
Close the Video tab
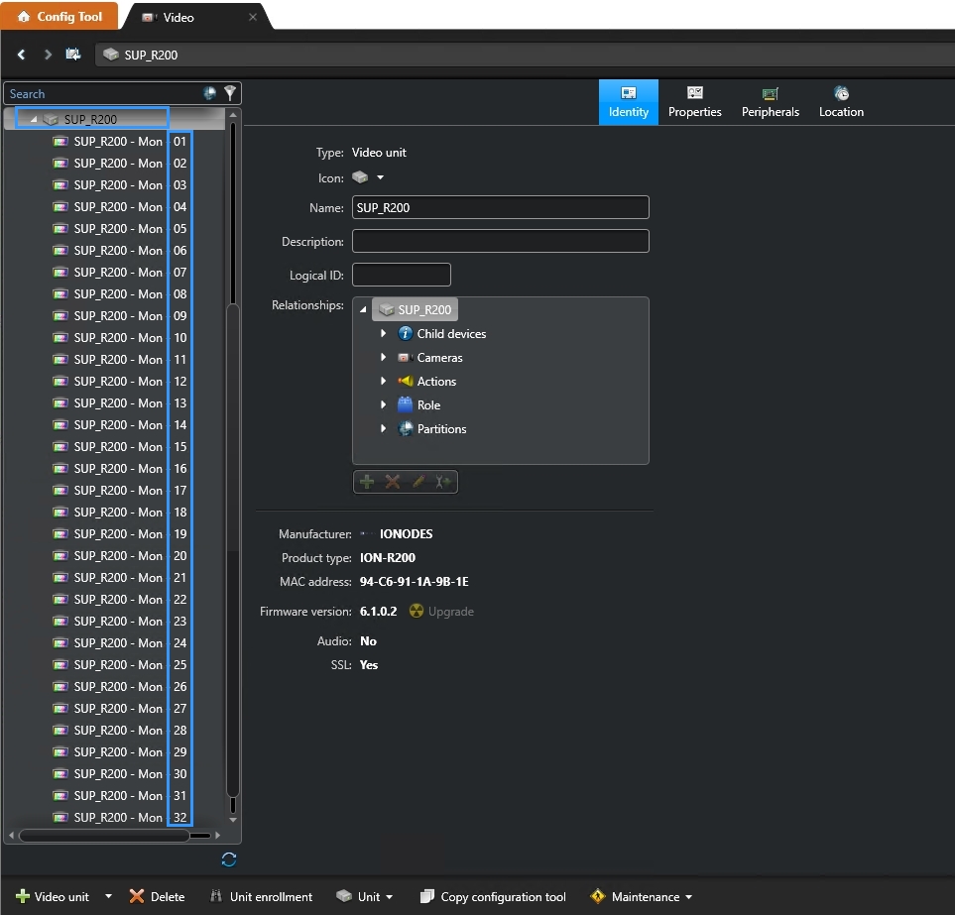click(x=253, y=17)
